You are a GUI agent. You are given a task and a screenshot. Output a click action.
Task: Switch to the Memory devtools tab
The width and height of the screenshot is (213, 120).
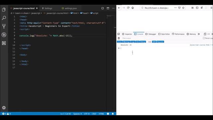click(x=191, y=34)
